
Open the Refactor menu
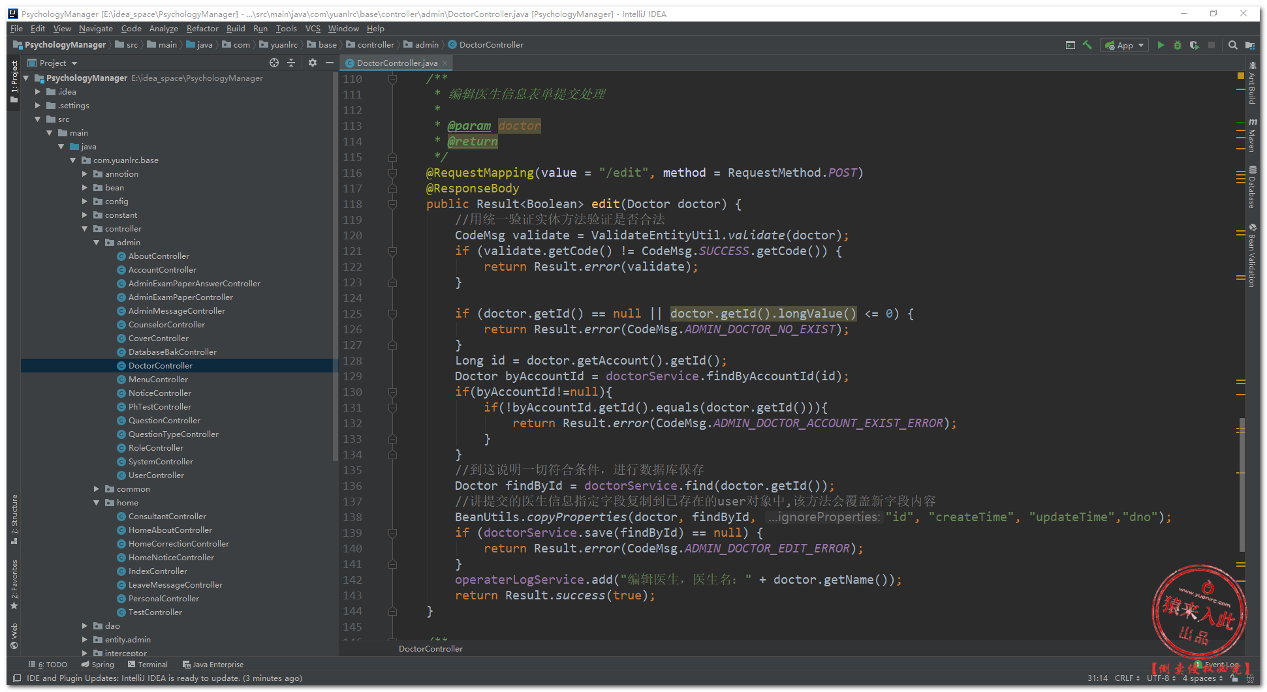[x=202, y=29]
